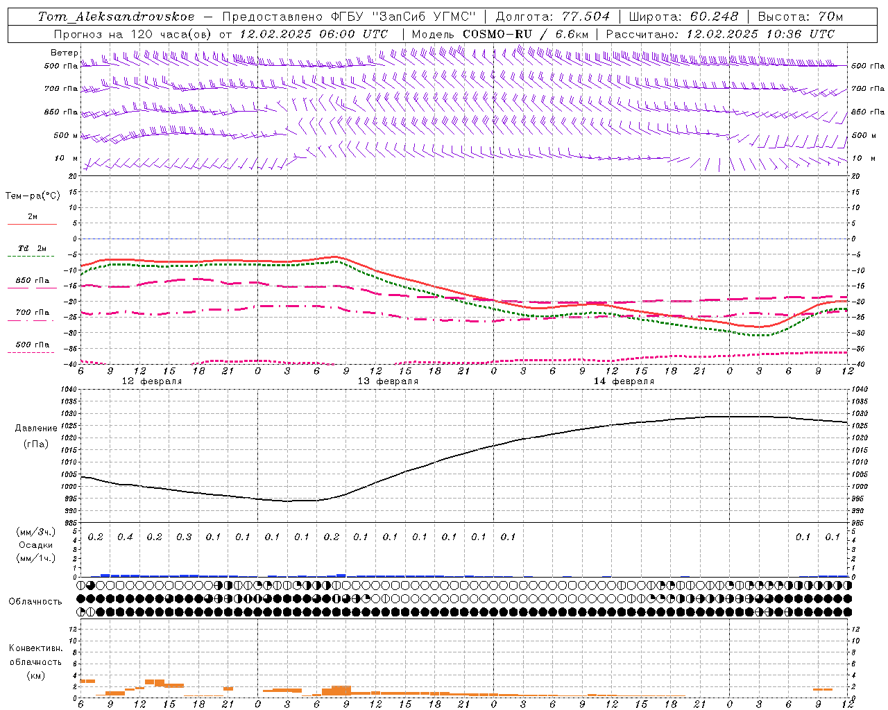Select the elevation text Высота: 70м
Viewport: 888px width, 710px height.
click(x=801, y=17)
